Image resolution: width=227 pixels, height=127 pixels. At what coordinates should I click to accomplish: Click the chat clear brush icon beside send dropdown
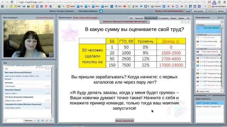click(x=39, y=120)
